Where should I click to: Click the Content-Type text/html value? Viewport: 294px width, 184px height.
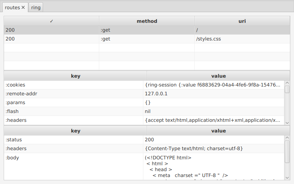(214, 149)
